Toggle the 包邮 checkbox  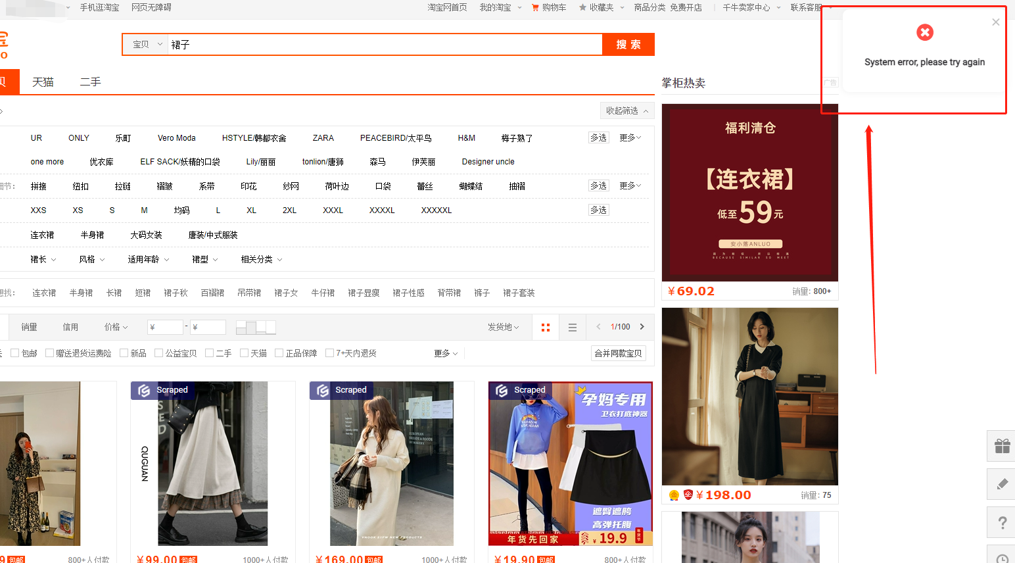pyautogui.click(x=14, y=353)
